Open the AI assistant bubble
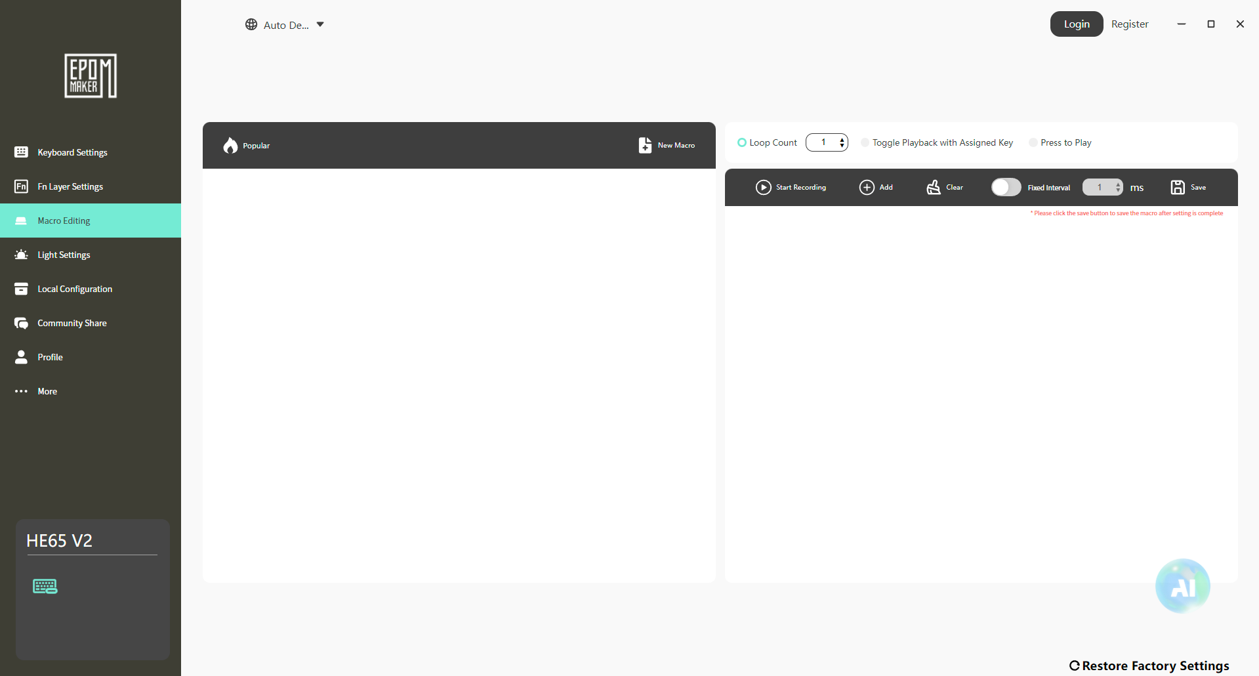The height and width of the screenshot is (676, 1259). (1182, 586)
